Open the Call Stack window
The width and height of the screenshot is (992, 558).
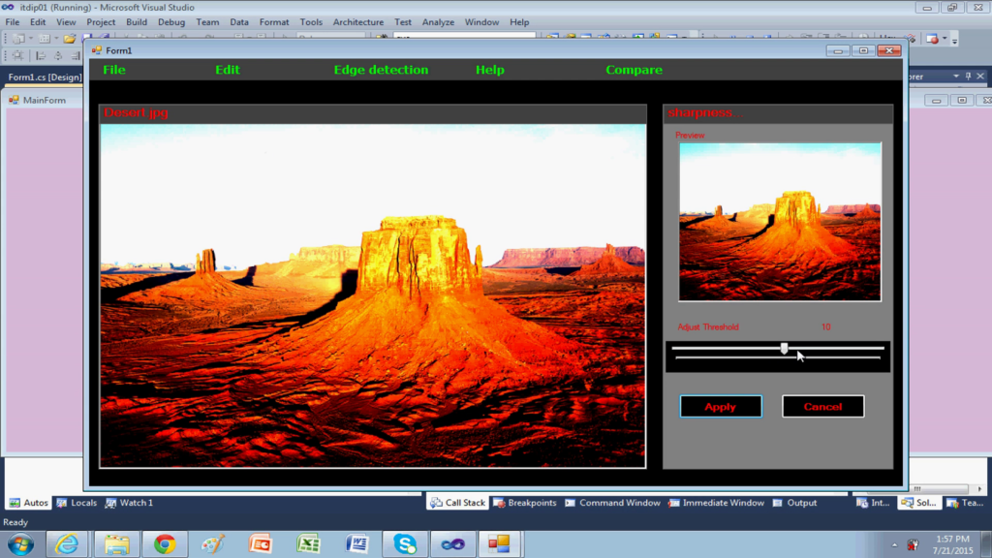click(x=456, y=502)
